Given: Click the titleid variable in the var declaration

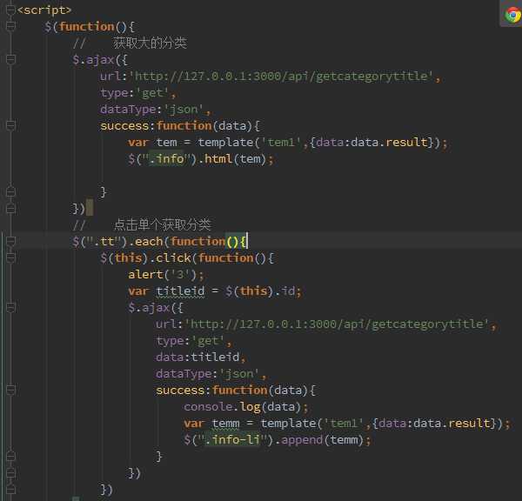Looking at the screenshot, I should tap(180, 291).
